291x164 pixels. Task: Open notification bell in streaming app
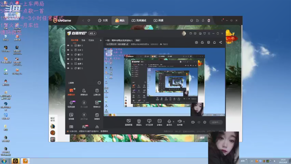click(x=214, y=42)
